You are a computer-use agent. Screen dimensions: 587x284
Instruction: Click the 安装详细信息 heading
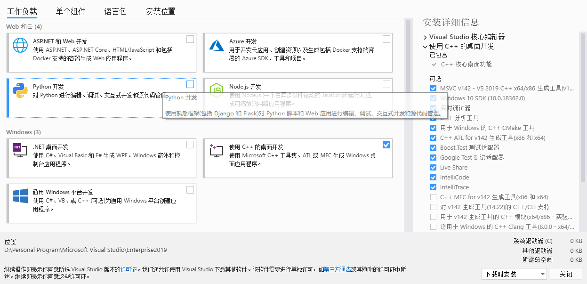(x=450, y=22)
